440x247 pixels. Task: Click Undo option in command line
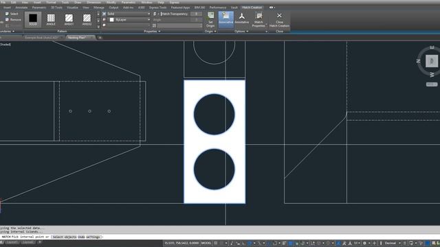[81, 237]
